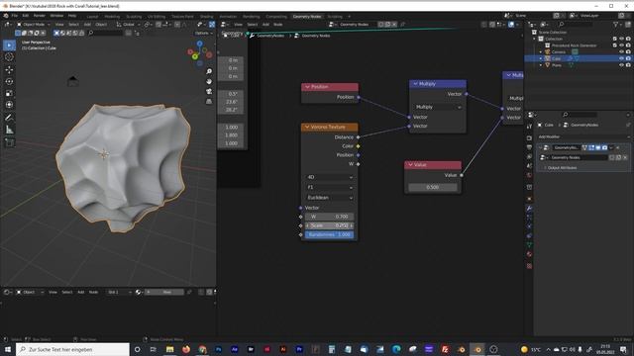The height and width of the screenshot is (356, 634).
Task: Click the Windows taskbar search box
Action: [72, 349]
